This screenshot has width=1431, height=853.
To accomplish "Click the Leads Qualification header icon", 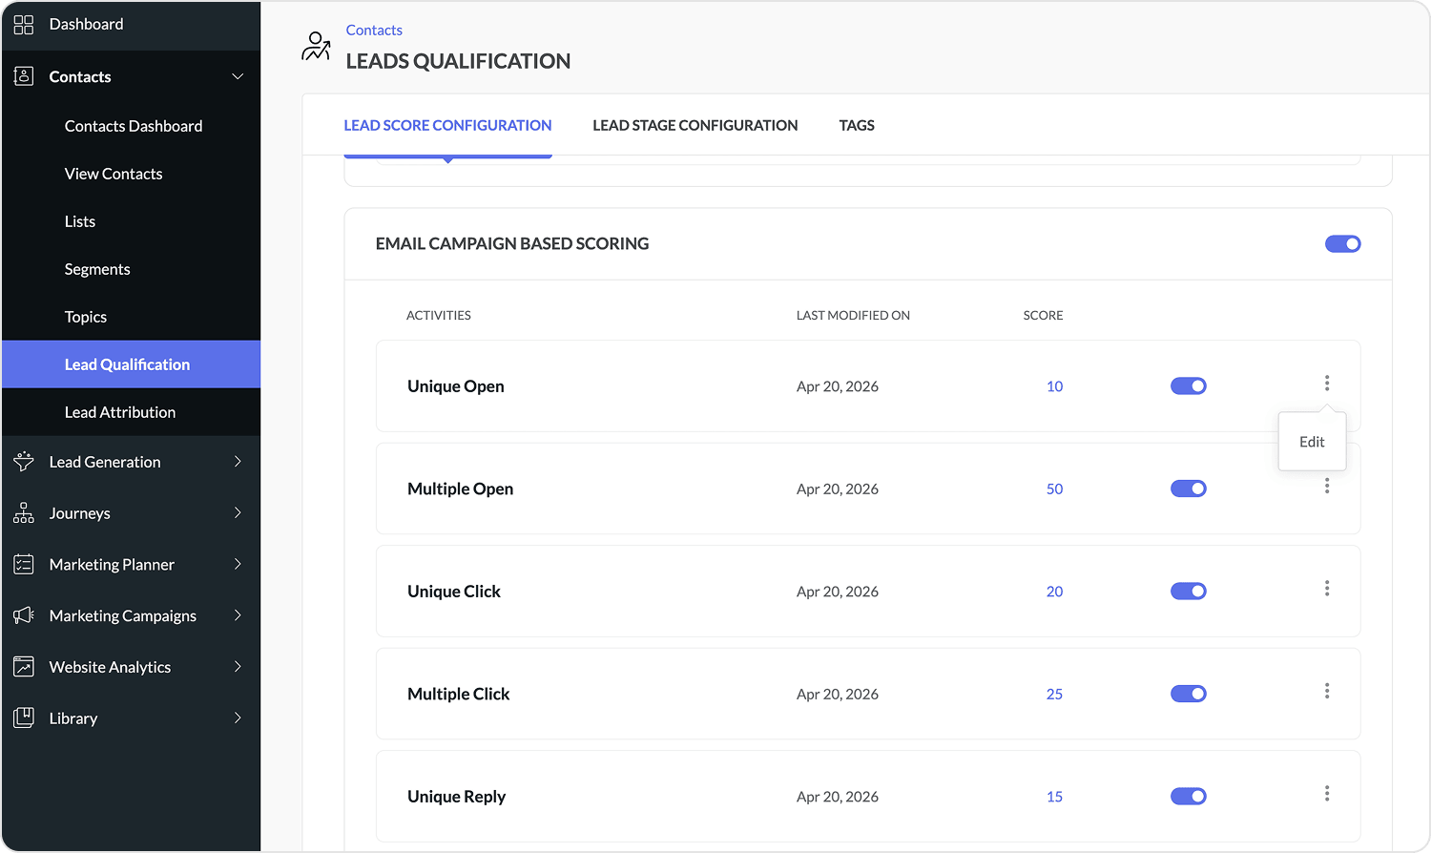I will point(316,46).
